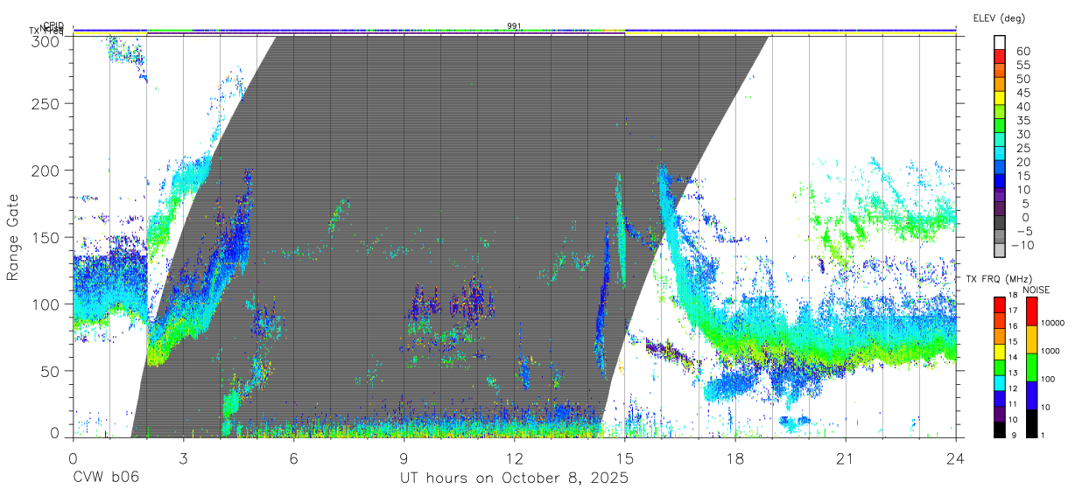
Task: Click the red 60-degree ELEV color swatch
Action: [x=1001, y=56]
